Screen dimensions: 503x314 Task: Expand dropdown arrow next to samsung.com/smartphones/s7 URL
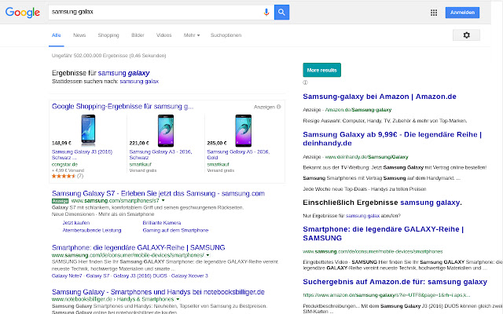[163, 201]
